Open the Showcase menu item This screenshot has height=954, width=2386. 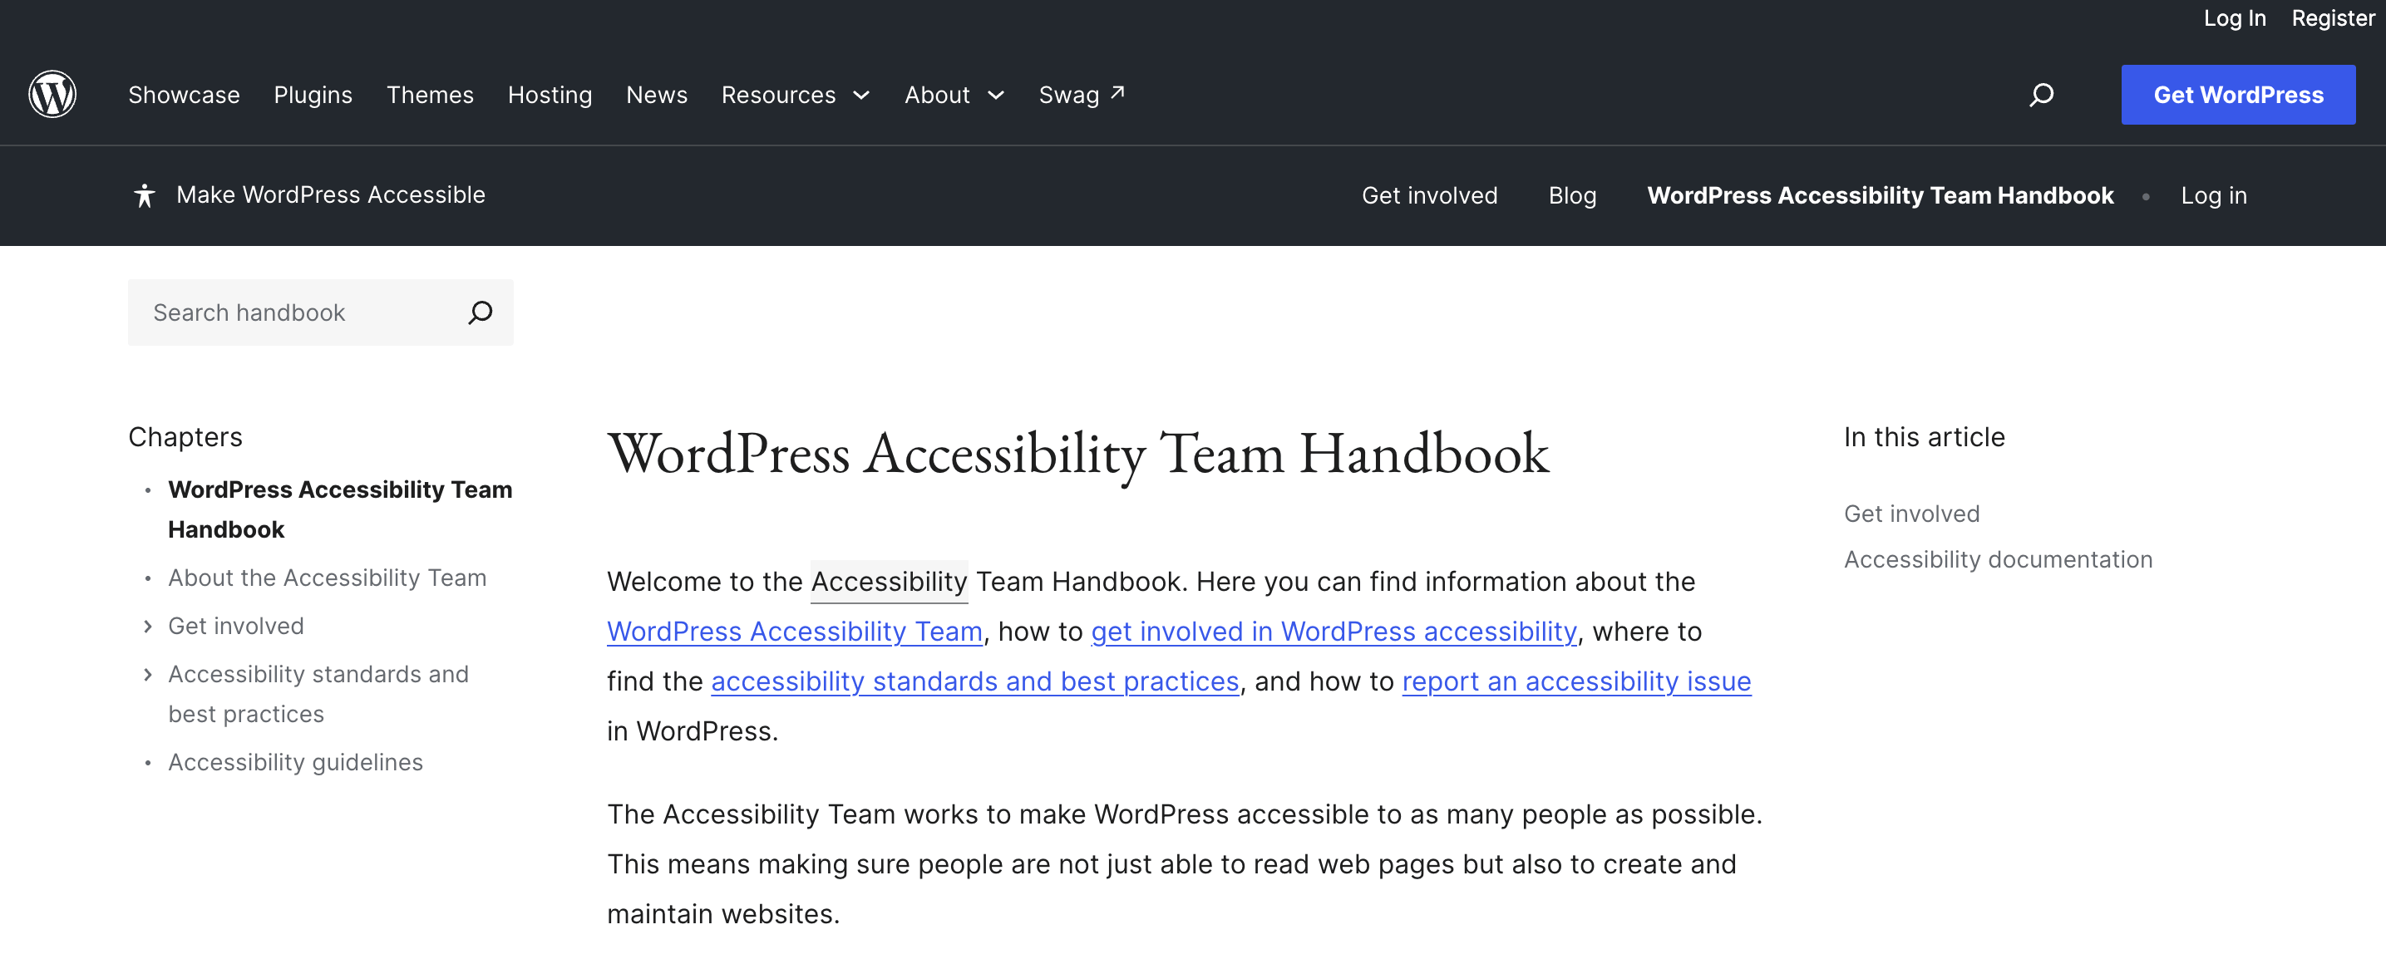pyautogui.click(x=184, y=95)
